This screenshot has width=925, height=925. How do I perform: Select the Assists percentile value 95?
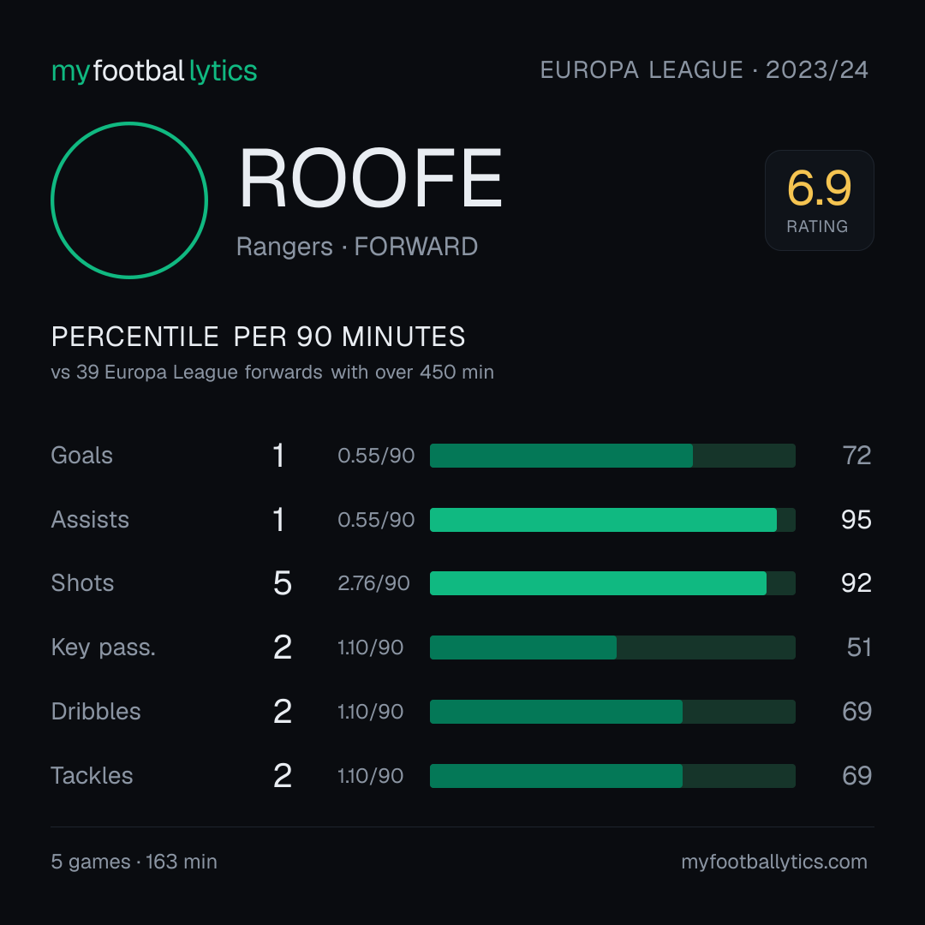(x=856, y=520)
